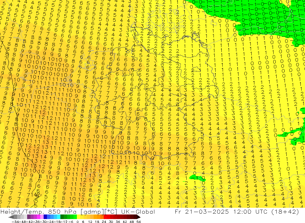Click the dark green segment of the colorbar

pos(62,217)
